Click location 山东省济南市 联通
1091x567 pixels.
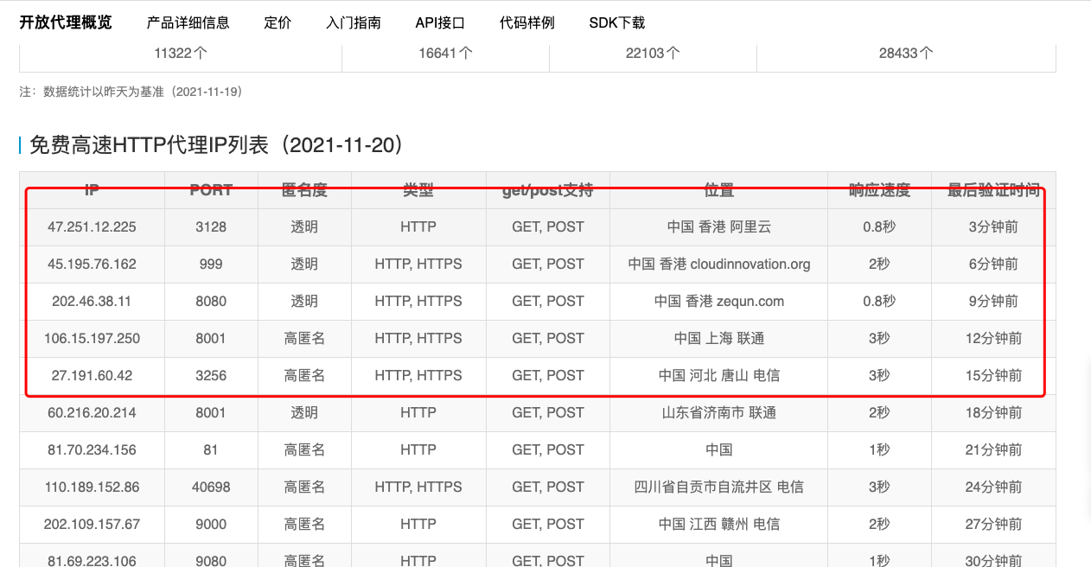pos(719,413)
